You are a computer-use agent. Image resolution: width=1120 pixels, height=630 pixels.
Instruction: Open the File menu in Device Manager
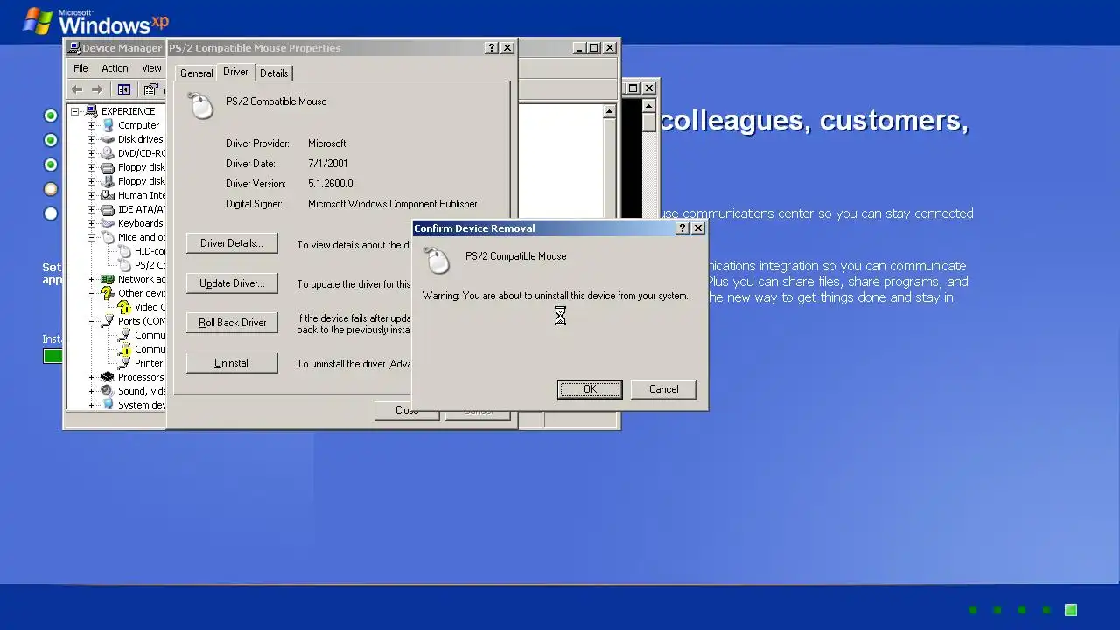point(80,68)
